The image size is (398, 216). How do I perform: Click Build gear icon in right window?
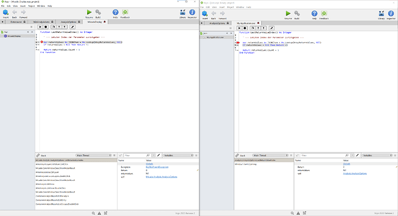click(x=296, y=13)
